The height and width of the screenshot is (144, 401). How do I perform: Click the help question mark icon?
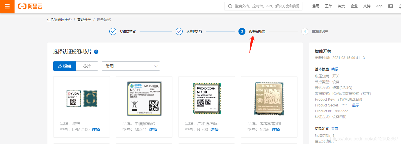(x=96, y=52)
